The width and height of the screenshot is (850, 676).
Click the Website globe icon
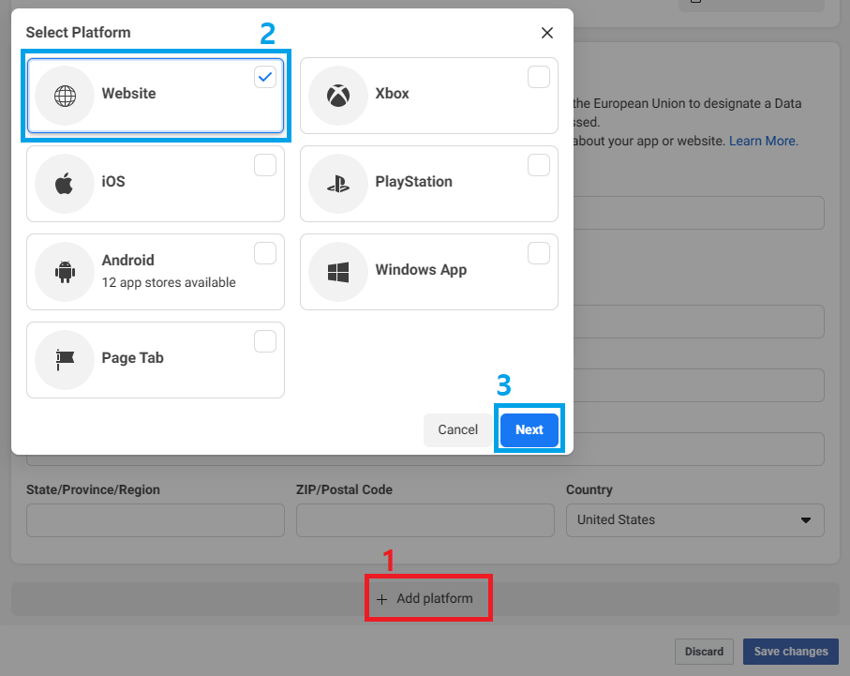pyautogui.click(x=65, y=96)
